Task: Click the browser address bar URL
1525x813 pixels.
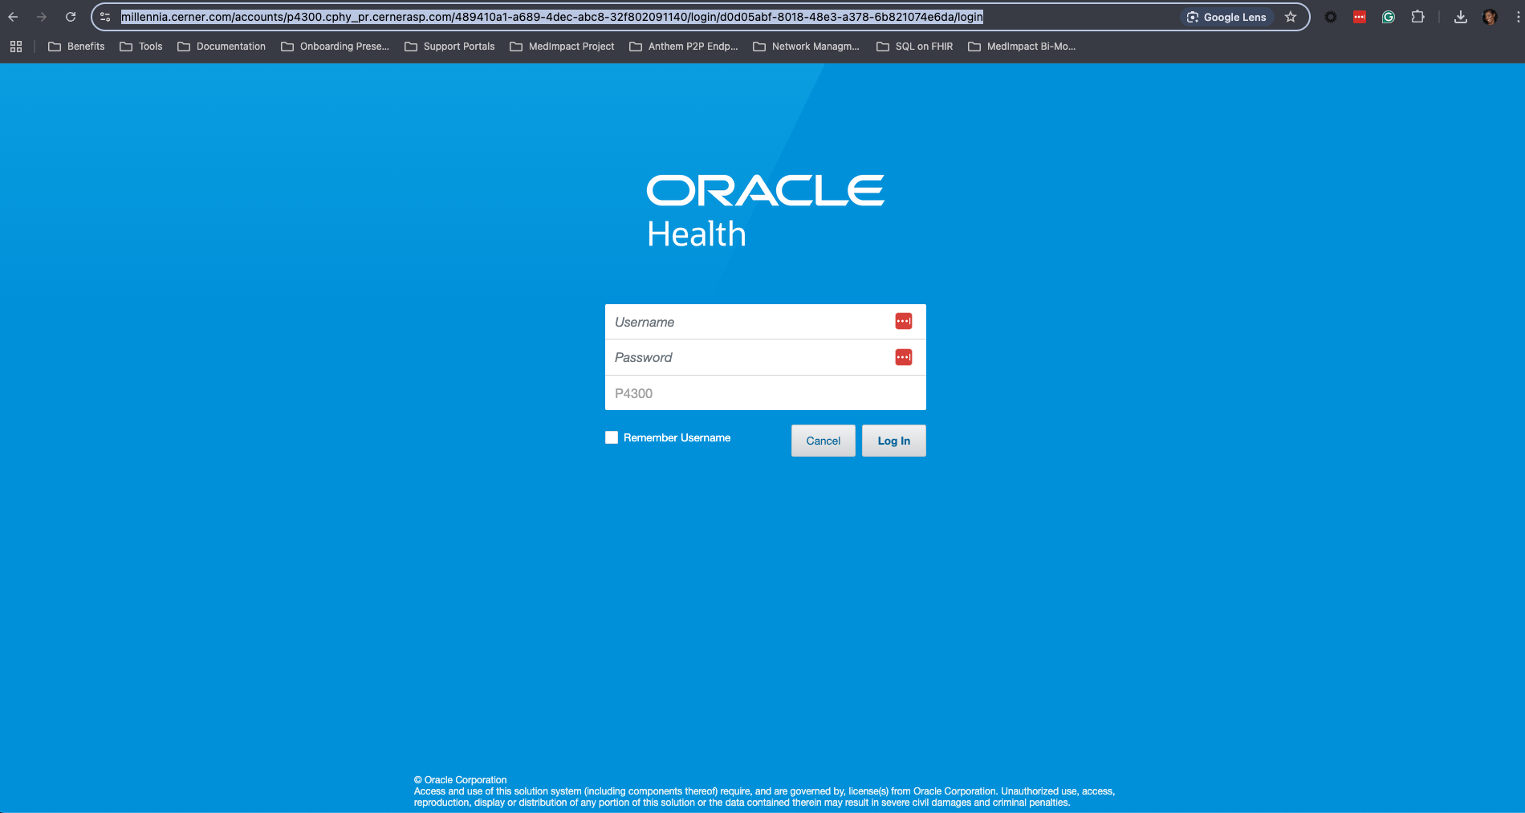Action: point(552,17)
